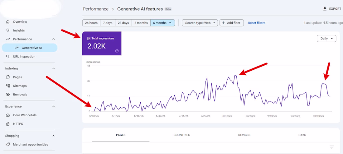Switch to the Pages tab
The height and width of the screenshot is (154, 343).
[121, 135]
